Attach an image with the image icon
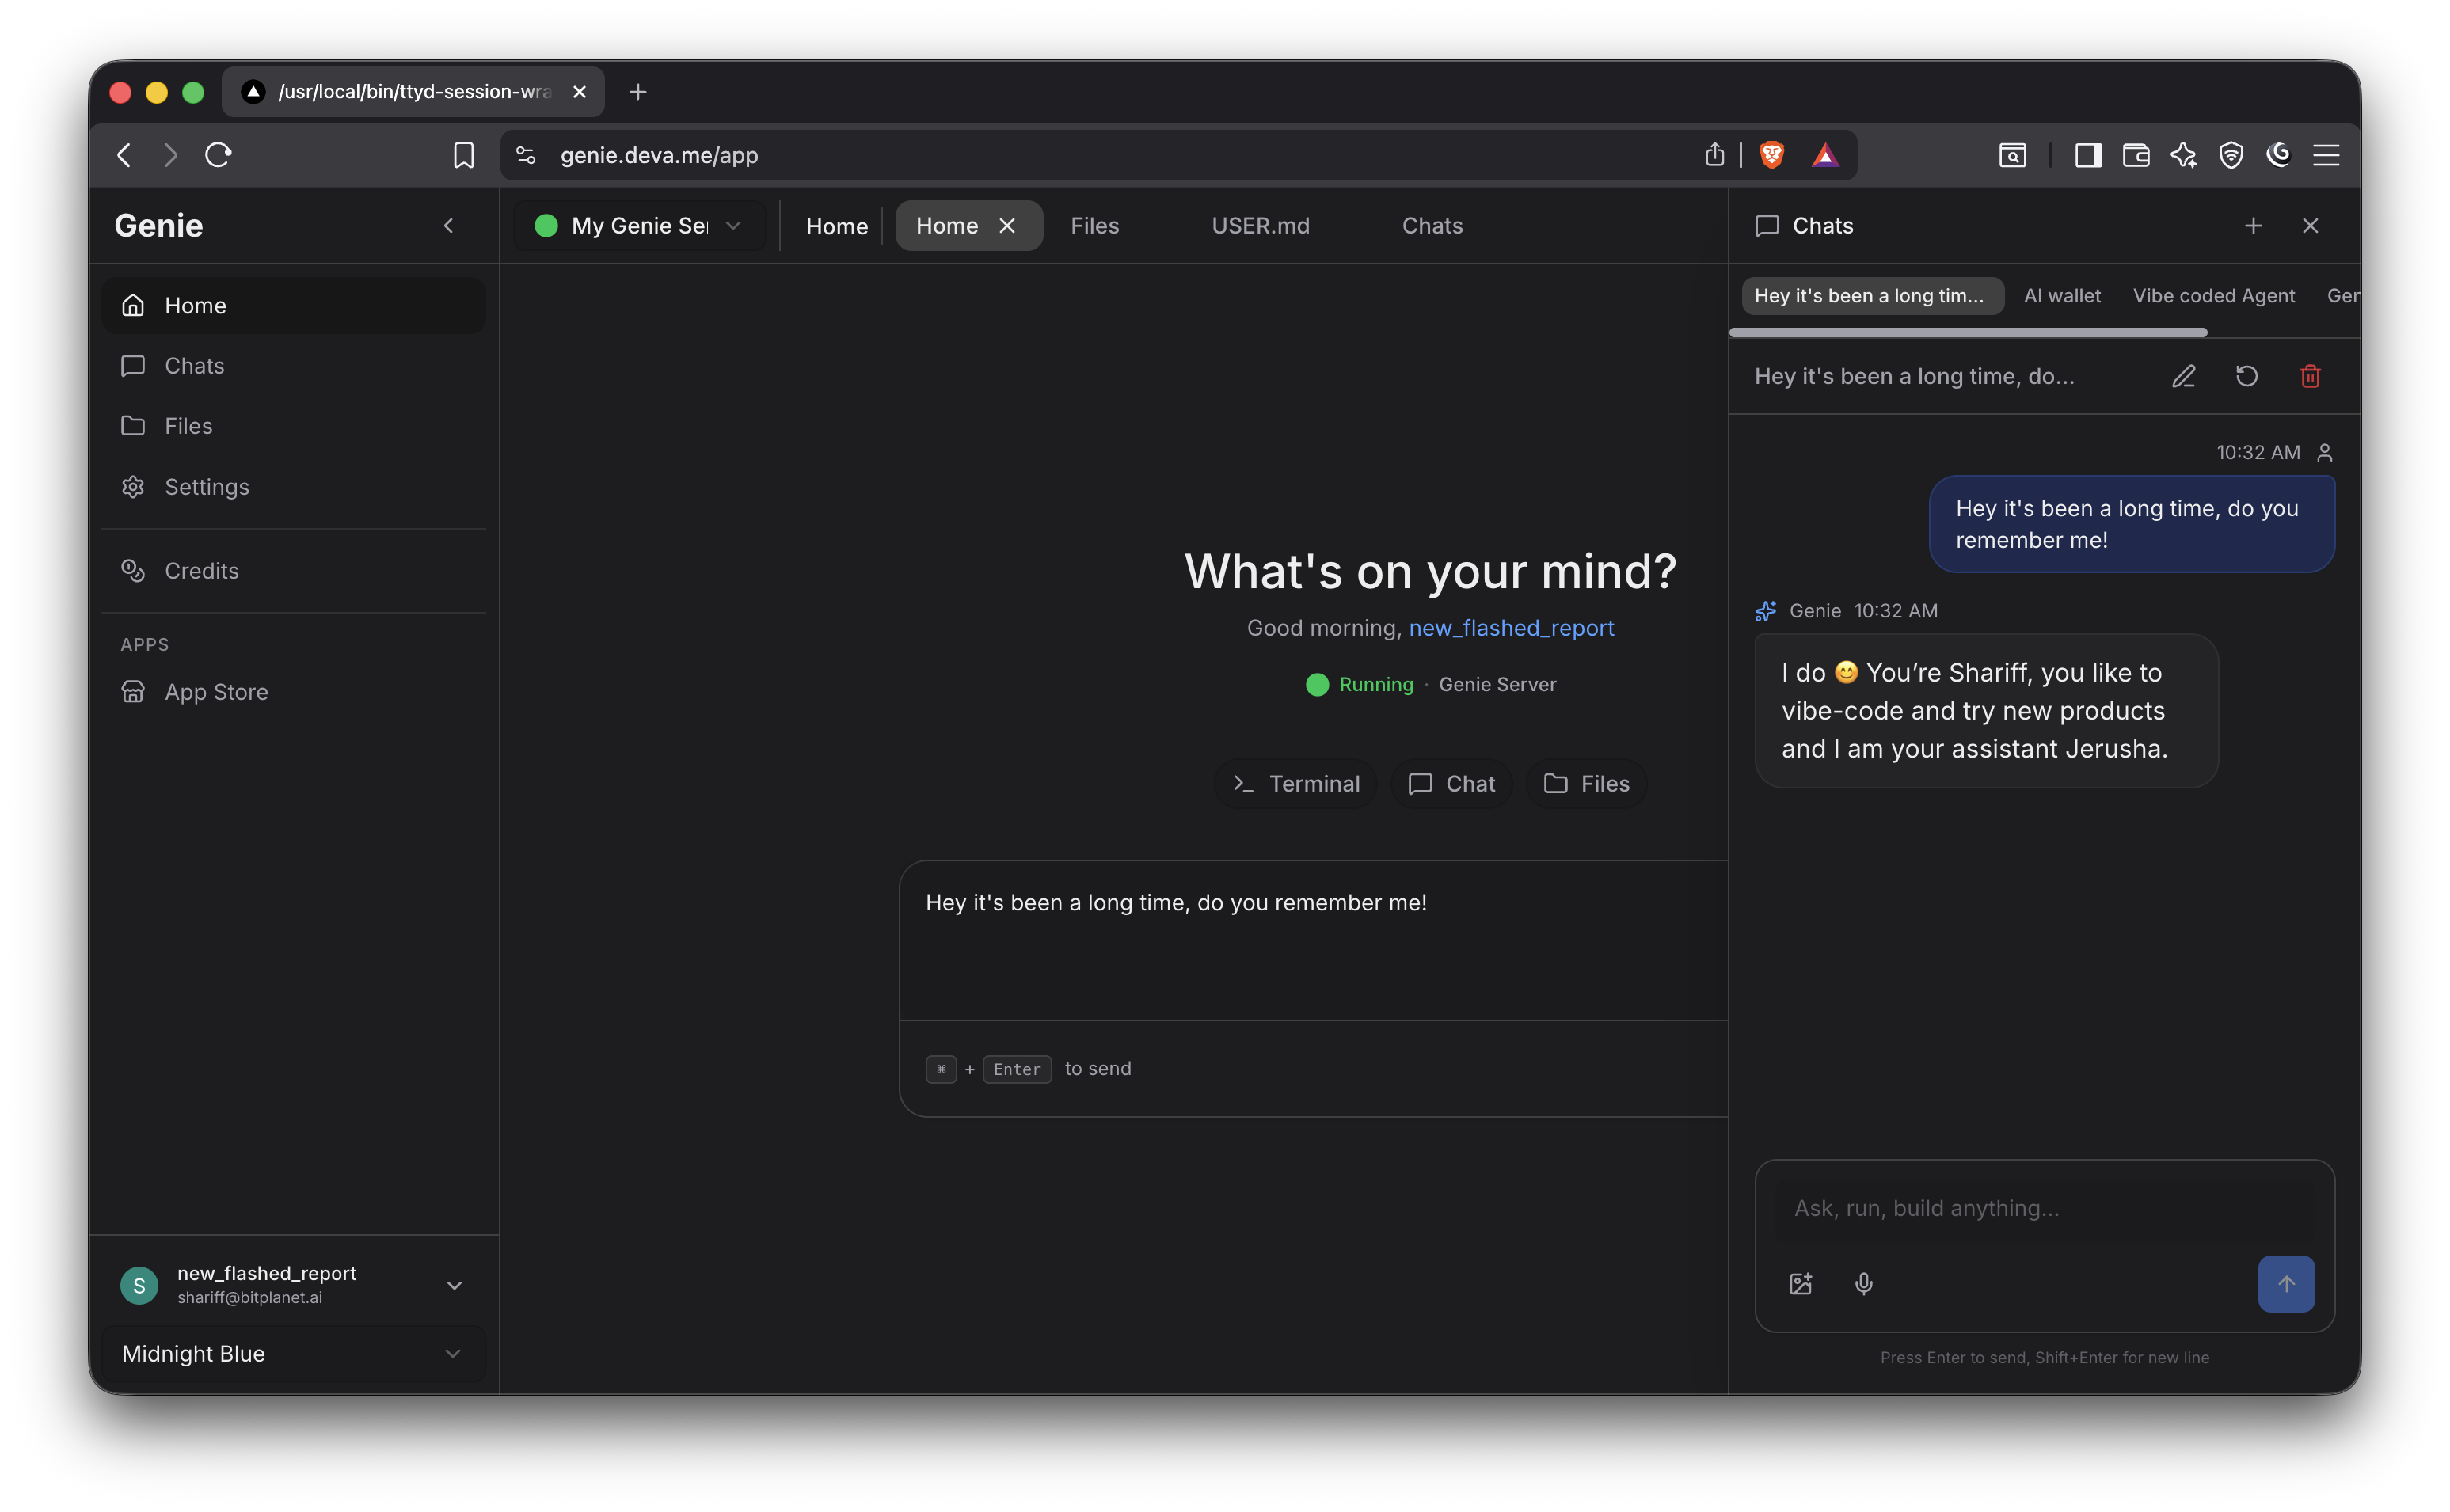The image size is (2450, 1512). tap(1801, 1284)
